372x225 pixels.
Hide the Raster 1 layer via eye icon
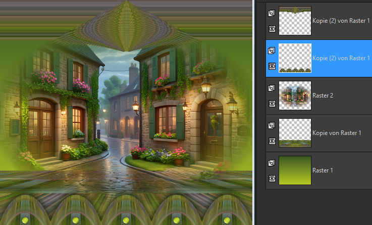[272, 178]
